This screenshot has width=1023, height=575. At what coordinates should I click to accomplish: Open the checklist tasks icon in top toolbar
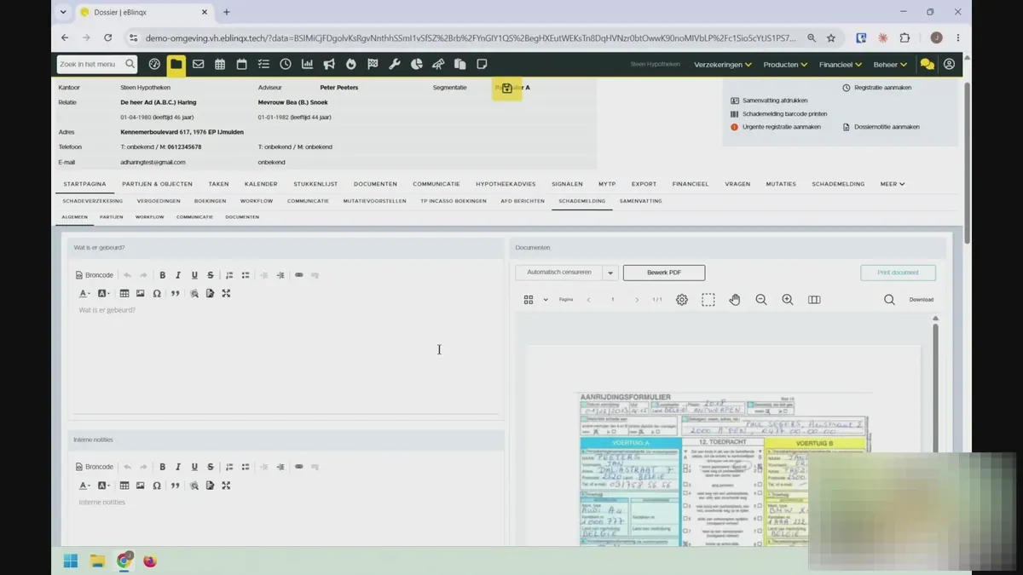tap(263, 64)
